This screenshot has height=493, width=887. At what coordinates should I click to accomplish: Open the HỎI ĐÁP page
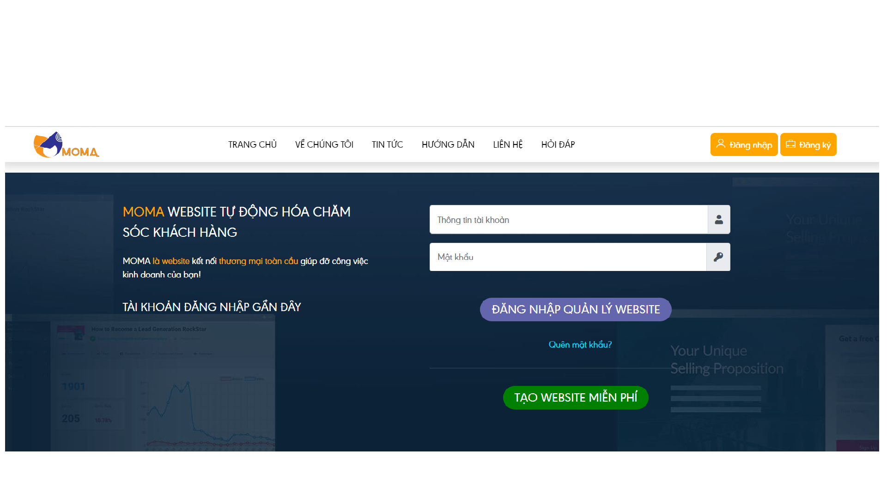point(558,145)
